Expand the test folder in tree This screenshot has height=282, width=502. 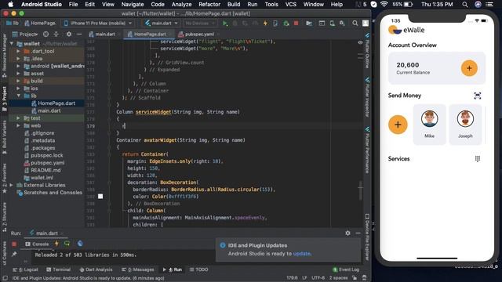point(18,118)
